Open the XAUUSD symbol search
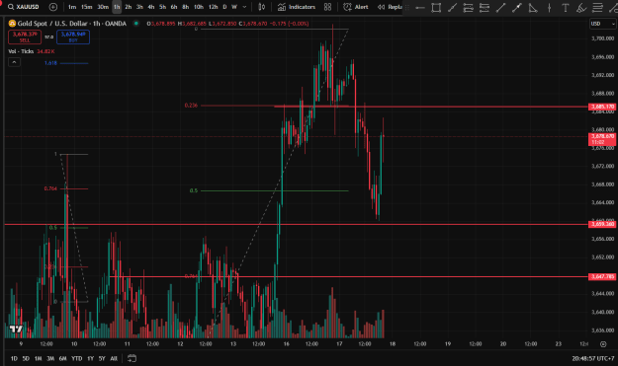The image size is (618, 366). click(x=24, y=7)
